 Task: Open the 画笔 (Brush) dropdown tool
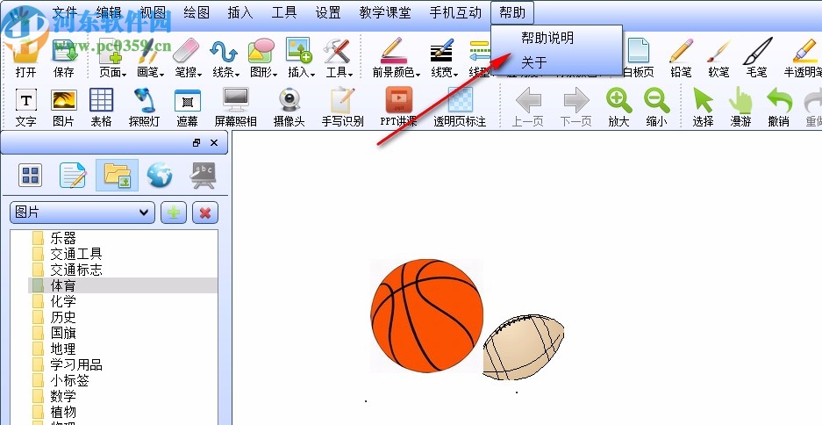pyautogui.click(x=150, y=58)
